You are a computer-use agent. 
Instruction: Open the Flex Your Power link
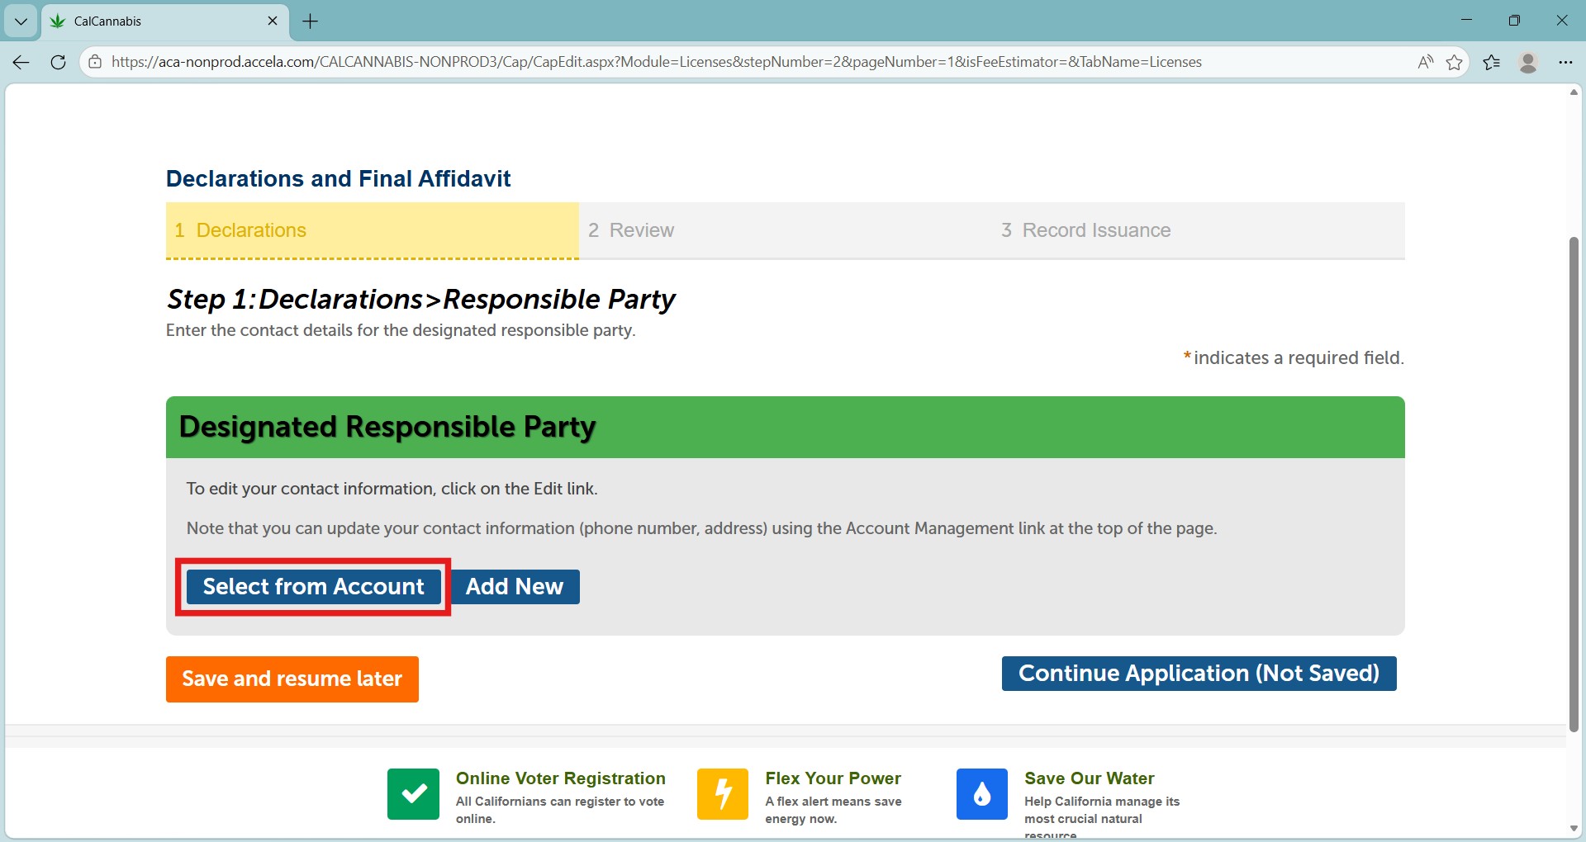pyautogui.click(x=833, y=778)
